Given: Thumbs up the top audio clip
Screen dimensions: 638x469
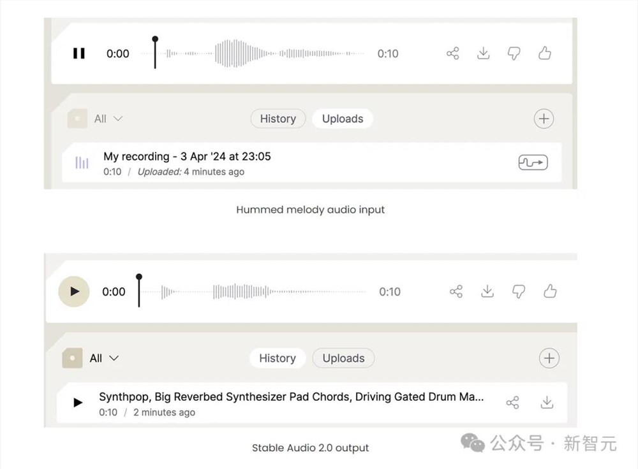Looking at the screenshot, I should click(545, 54).
